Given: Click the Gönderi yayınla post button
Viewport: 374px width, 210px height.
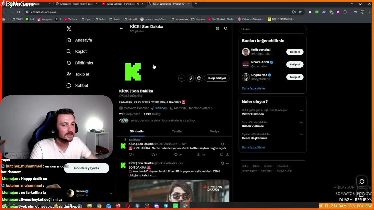Looking at the screenshot, I should 86,168.
